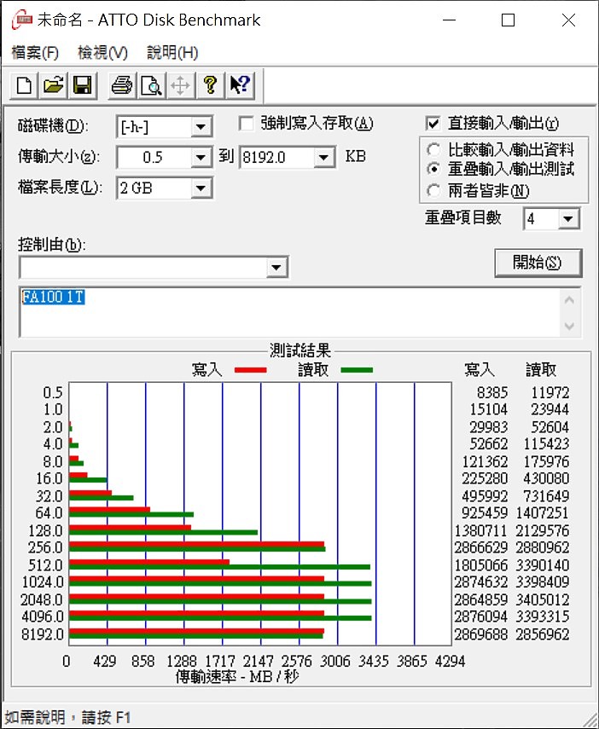Viewport: 599px width, 729px height.
Task: Save results using the floppy disk icon
Action: click(83, 85)
